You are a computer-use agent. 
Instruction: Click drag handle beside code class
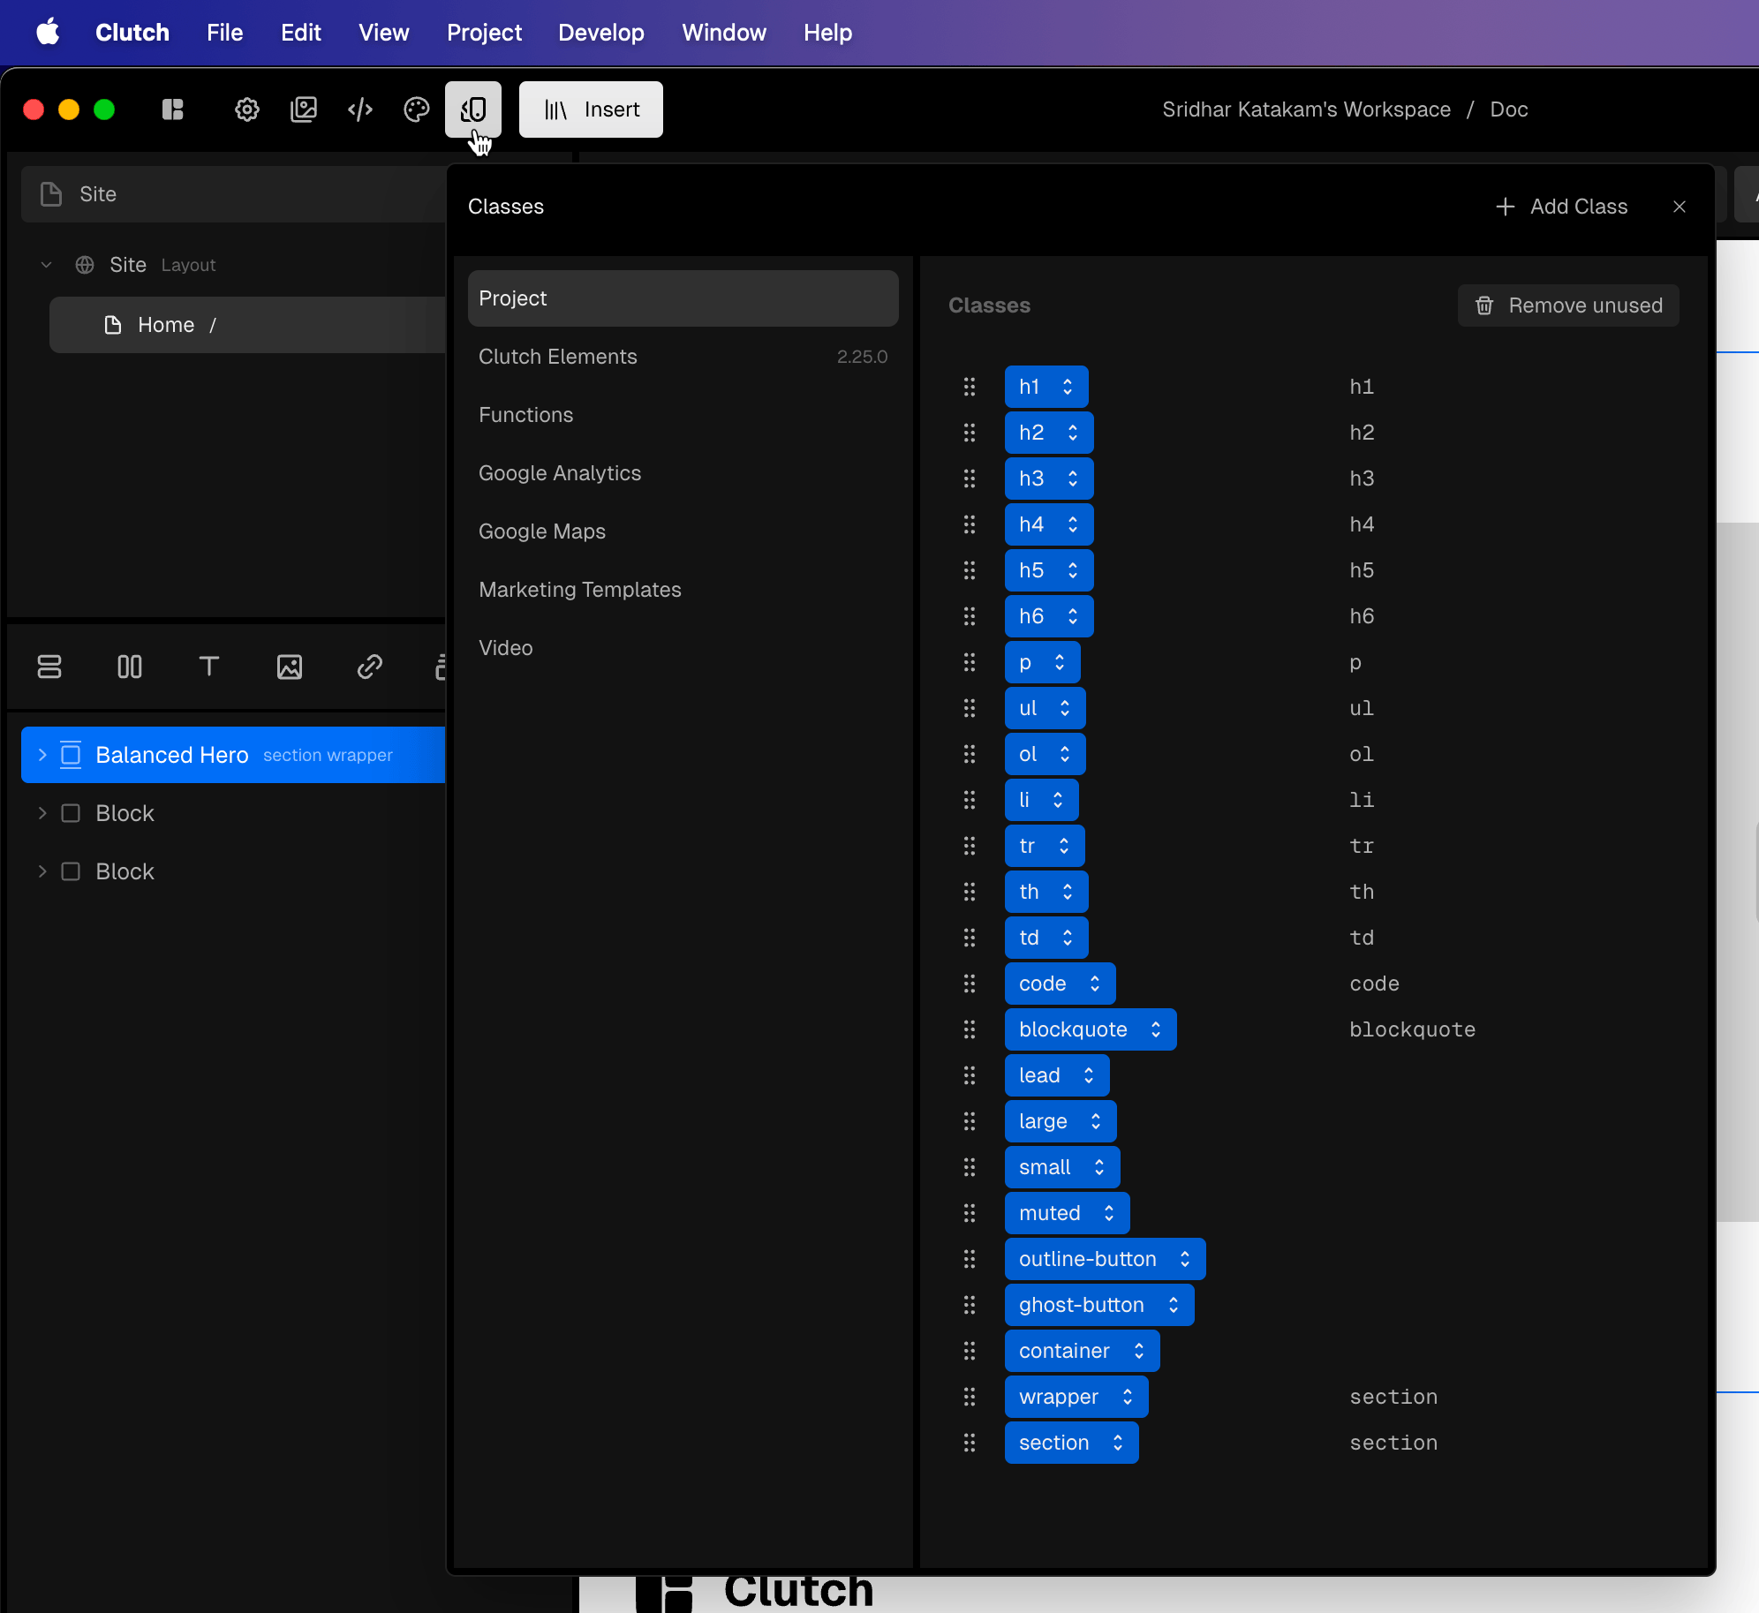point(970,984)
